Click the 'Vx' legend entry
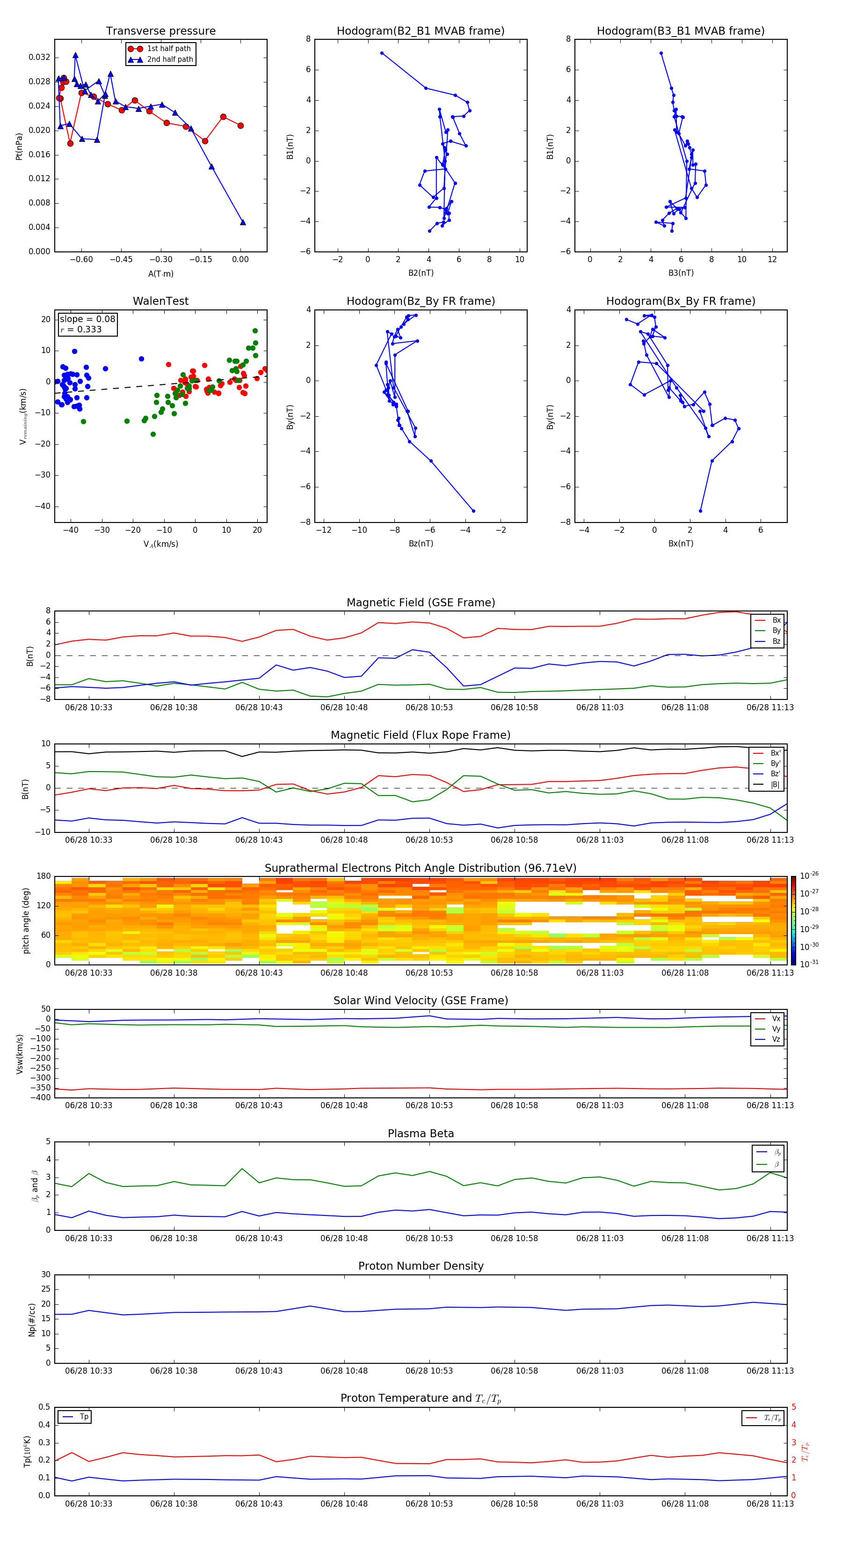 pyautogui.click(x=768, y=1018)
